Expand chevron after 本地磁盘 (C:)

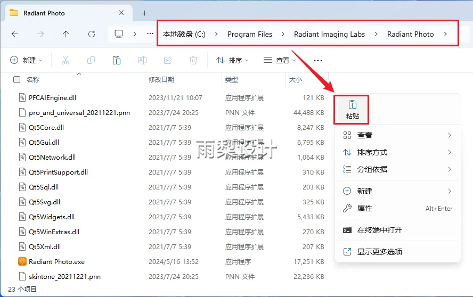coord(216,34)
